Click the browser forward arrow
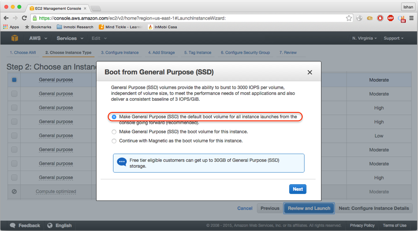This screenshot has width=418, height=231. [x=15, y=18]
